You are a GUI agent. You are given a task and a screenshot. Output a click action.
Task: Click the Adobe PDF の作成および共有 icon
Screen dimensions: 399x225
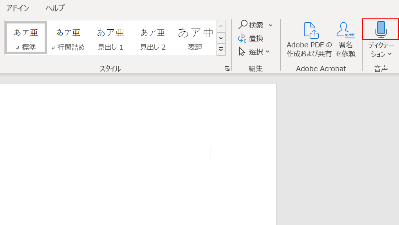pos(309,30)
